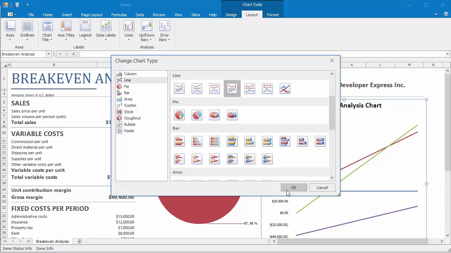This screenshot has width=451, height=253.
Task: Collapse the ribbon with up arrow
Action: (x=436, y=14)
